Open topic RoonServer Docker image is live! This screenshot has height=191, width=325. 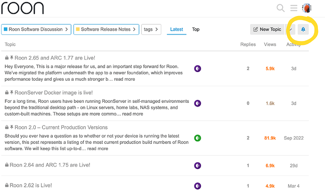pos(54,92)
